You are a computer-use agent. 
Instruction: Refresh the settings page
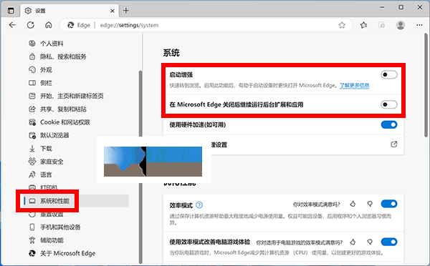coord(30,25)
